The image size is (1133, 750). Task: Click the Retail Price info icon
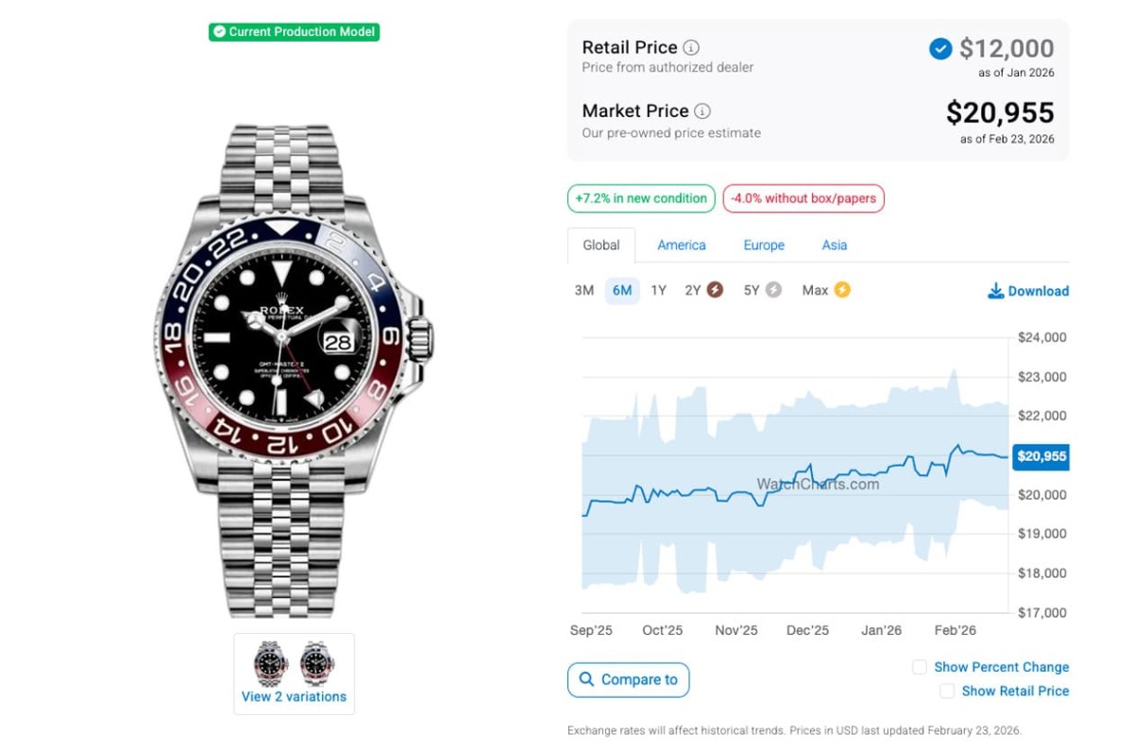tap(691, 47)
